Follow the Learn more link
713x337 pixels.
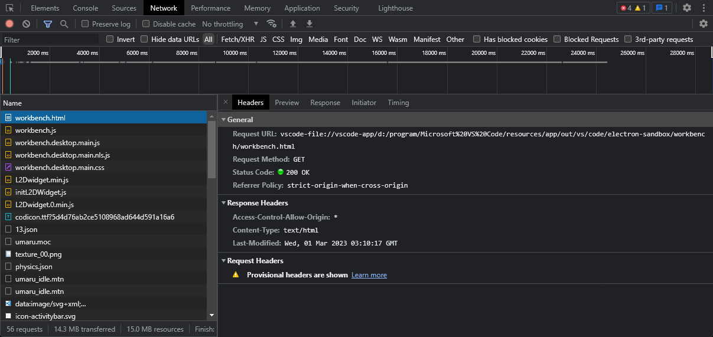coord(369,275)
